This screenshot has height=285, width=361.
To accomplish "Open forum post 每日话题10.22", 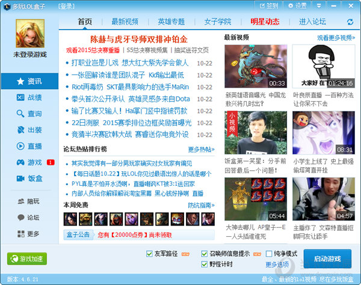I will [x=141, y=174].
